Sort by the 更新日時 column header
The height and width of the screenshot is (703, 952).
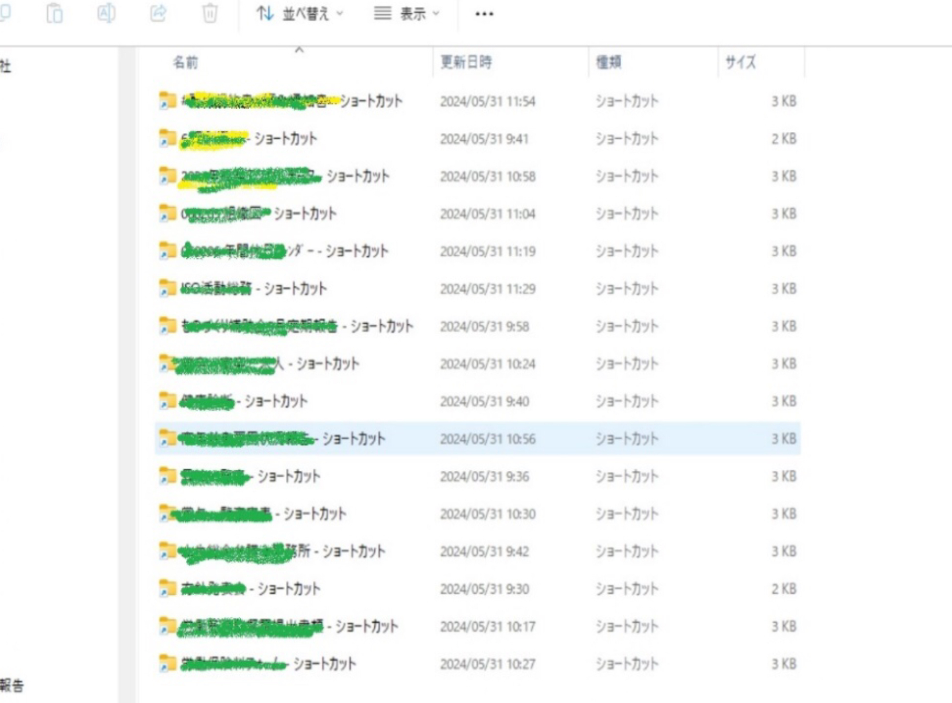click(466, 62)
